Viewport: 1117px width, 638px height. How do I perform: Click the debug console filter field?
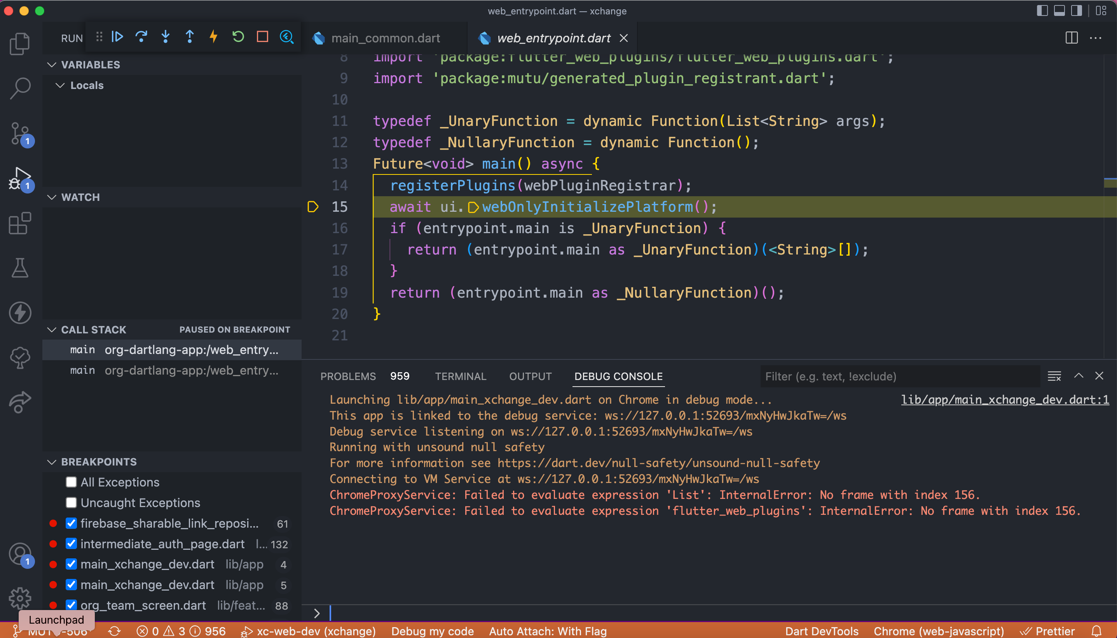[x=898, y=376]
